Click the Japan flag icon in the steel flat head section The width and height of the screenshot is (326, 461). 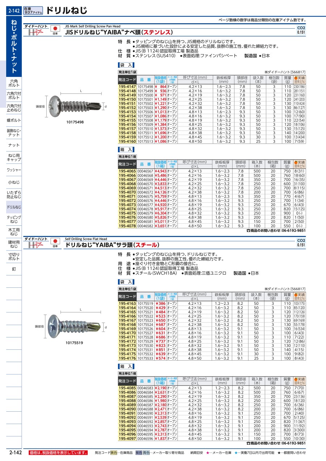tap(55, 242)
